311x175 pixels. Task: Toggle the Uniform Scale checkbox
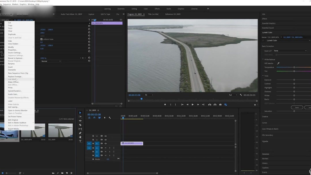pyautogui.click(x=41, y=39)
